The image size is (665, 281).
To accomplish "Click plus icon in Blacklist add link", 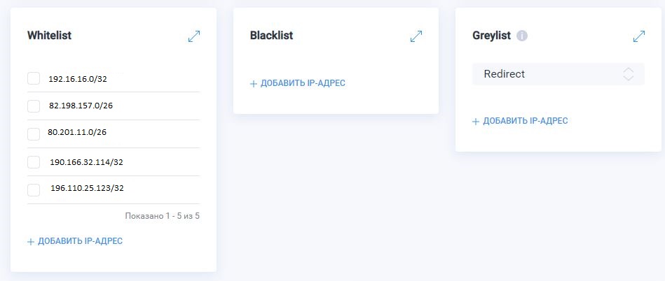I will pos(254,84).
